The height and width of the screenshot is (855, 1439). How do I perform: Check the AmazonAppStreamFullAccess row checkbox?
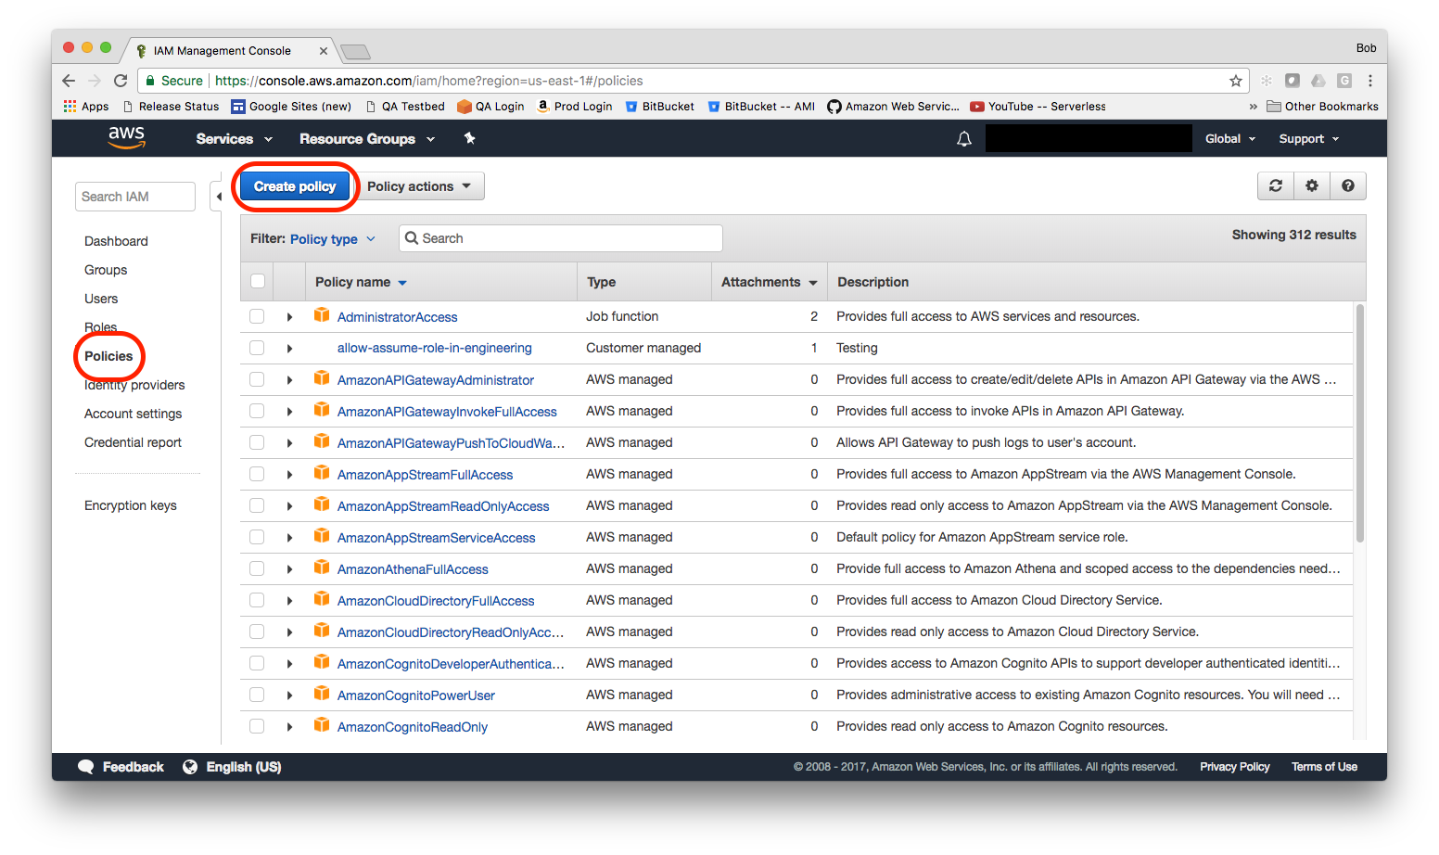point(257,474)
